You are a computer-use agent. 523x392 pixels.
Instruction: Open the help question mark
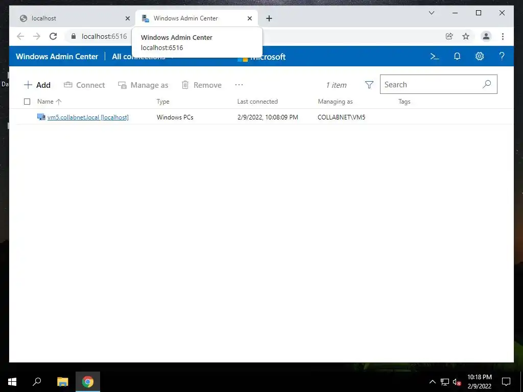click(502, 56)
